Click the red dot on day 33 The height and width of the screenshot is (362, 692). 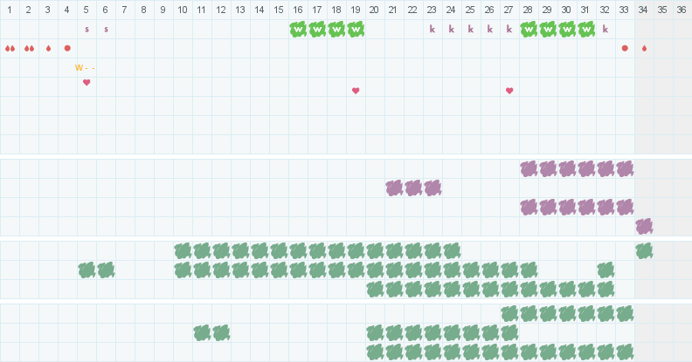[625, 48]
